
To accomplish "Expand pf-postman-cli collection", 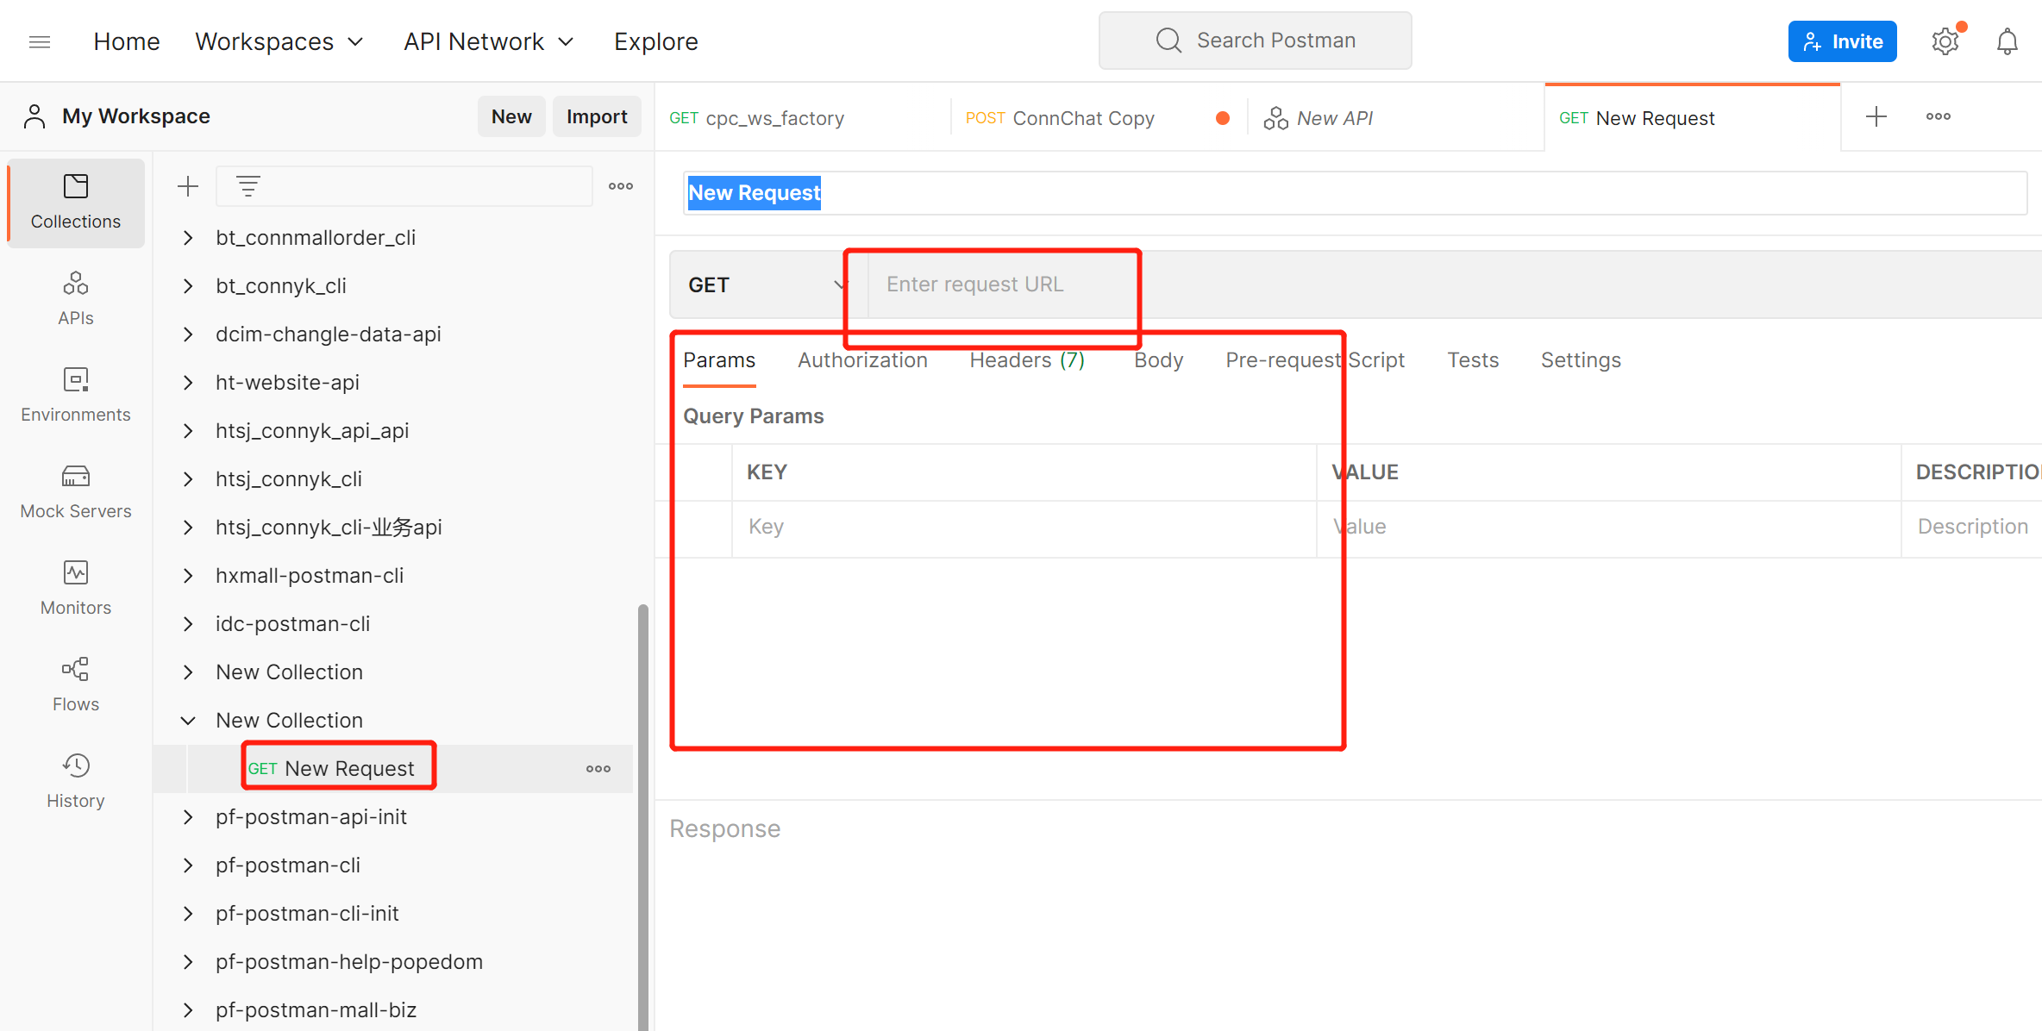I will pyautogui.click(x=188, y=865).
